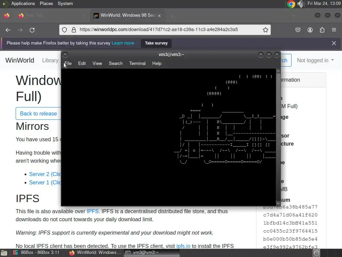Select the WinWorld: Windows 98 tab
The image size is (342, 257).
[x=128, y=15]
